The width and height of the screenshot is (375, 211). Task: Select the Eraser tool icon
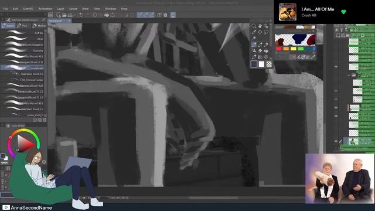click(x=260, y=51)
